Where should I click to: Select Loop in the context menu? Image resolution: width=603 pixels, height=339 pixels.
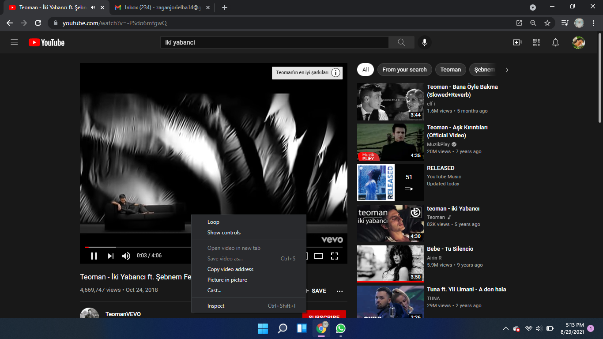[x=249, y=222]
